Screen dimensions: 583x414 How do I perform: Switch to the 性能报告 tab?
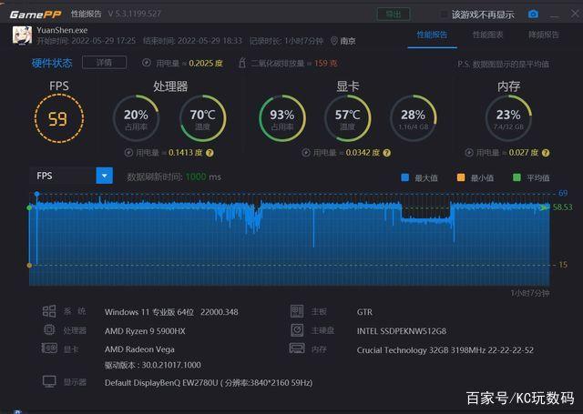[x=432, y=35]
